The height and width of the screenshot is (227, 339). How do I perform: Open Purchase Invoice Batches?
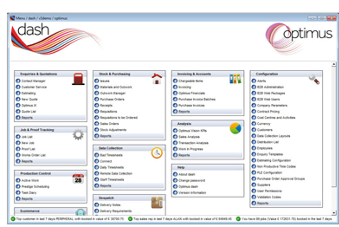197,99
